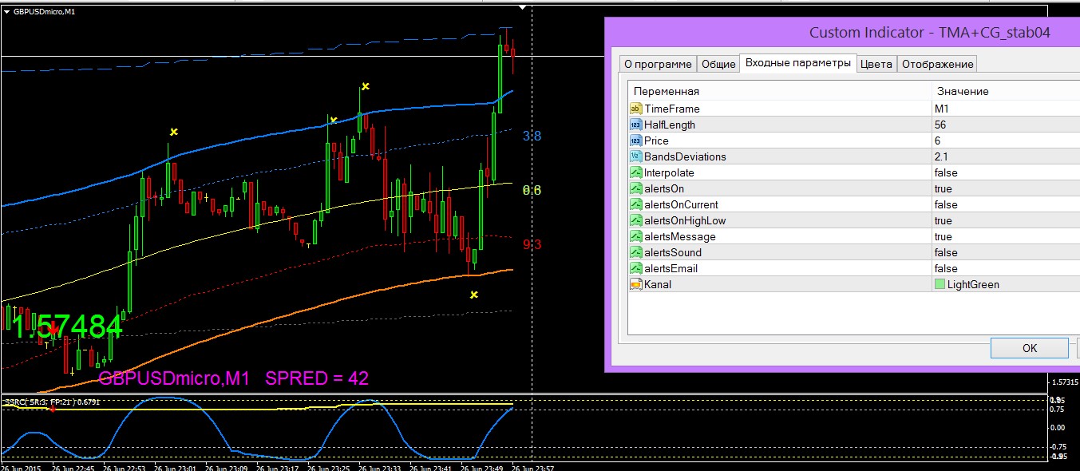Switch to the 'О программе' tab
This screenshot has width=1080, height=471.
coord(658,64)
